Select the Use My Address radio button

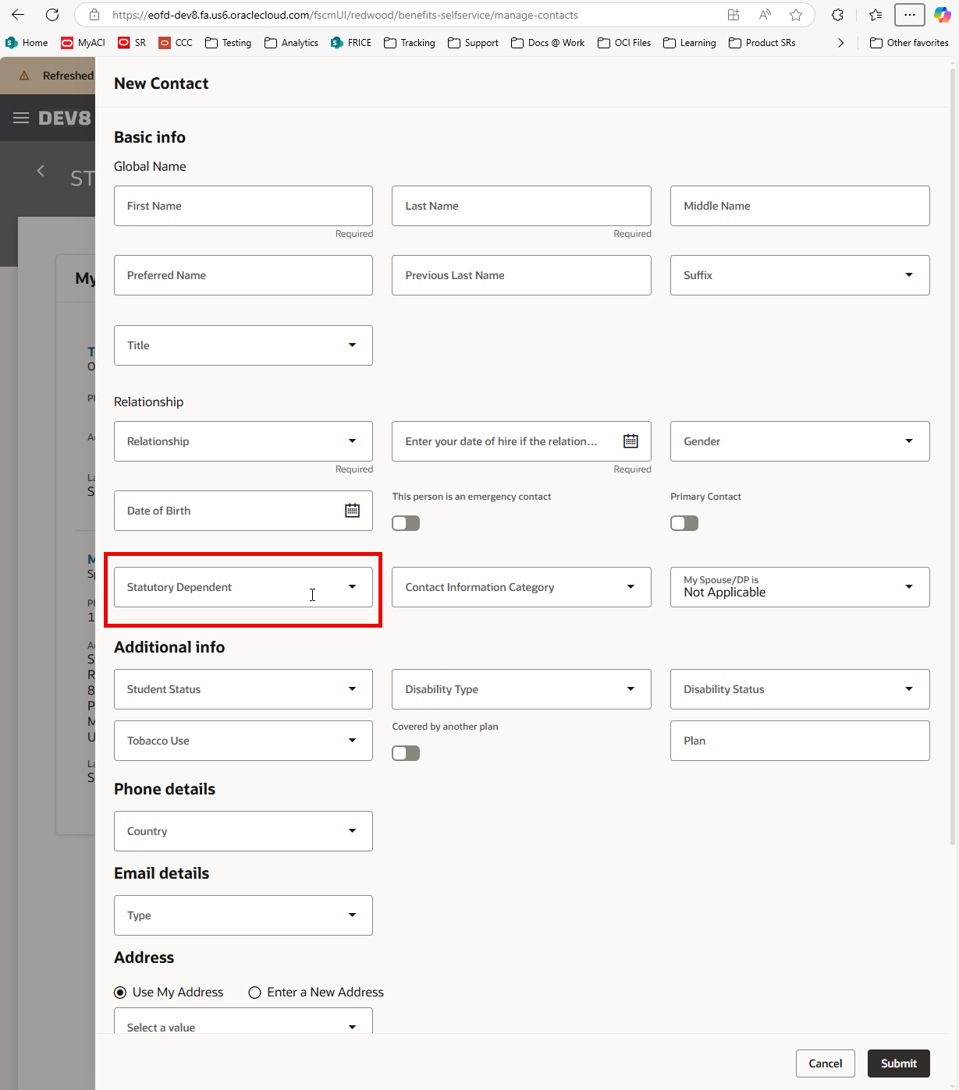(120, 993)
